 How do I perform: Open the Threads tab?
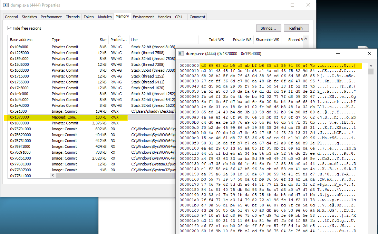coord(73,17)
